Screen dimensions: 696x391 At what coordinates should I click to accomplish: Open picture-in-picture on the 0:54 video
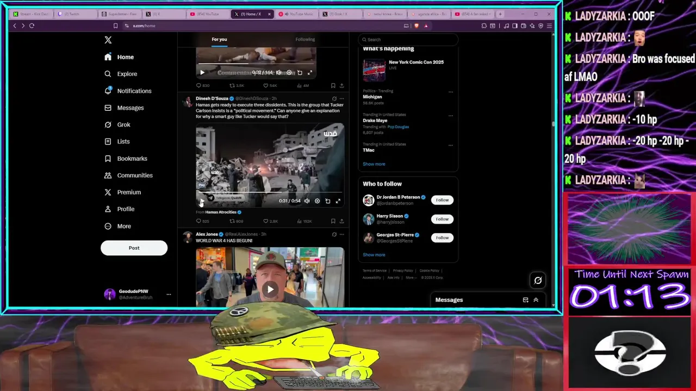coord(327,201)
